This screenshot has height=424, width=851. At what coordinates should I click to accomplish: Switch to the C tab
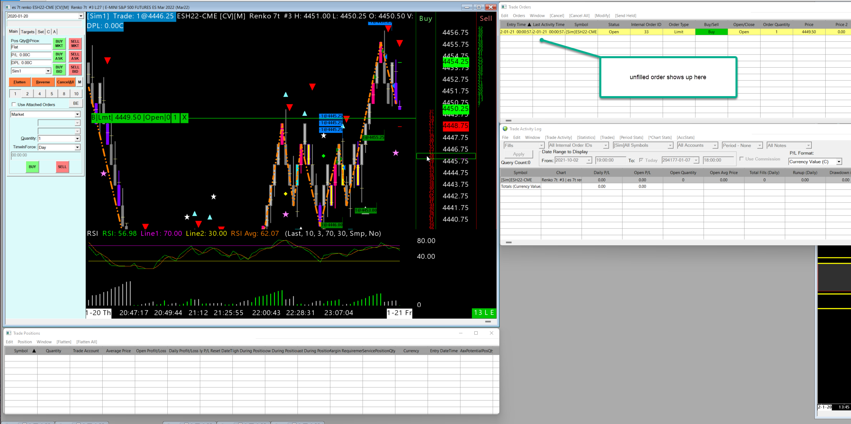tap(48, 32)
